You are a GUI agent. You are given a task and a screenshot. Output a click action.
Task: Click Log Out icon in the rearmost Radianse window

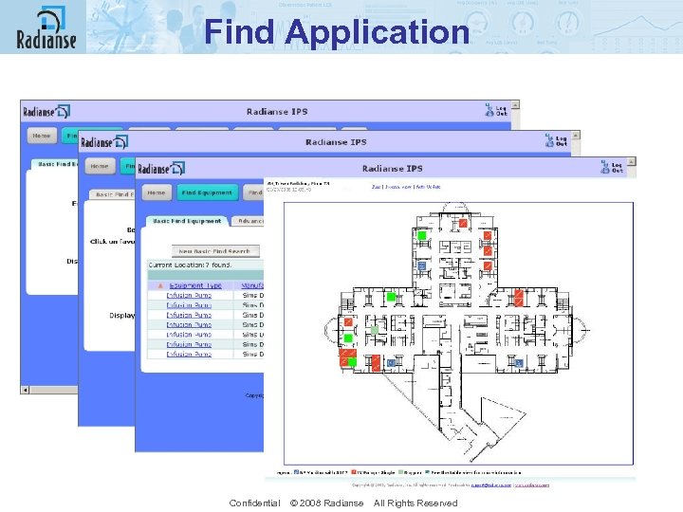point(496,110)
